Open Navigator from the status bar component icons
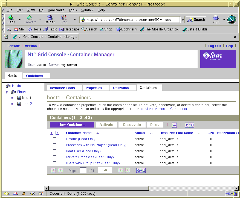240x198 pixels. (x=7, y=194)
